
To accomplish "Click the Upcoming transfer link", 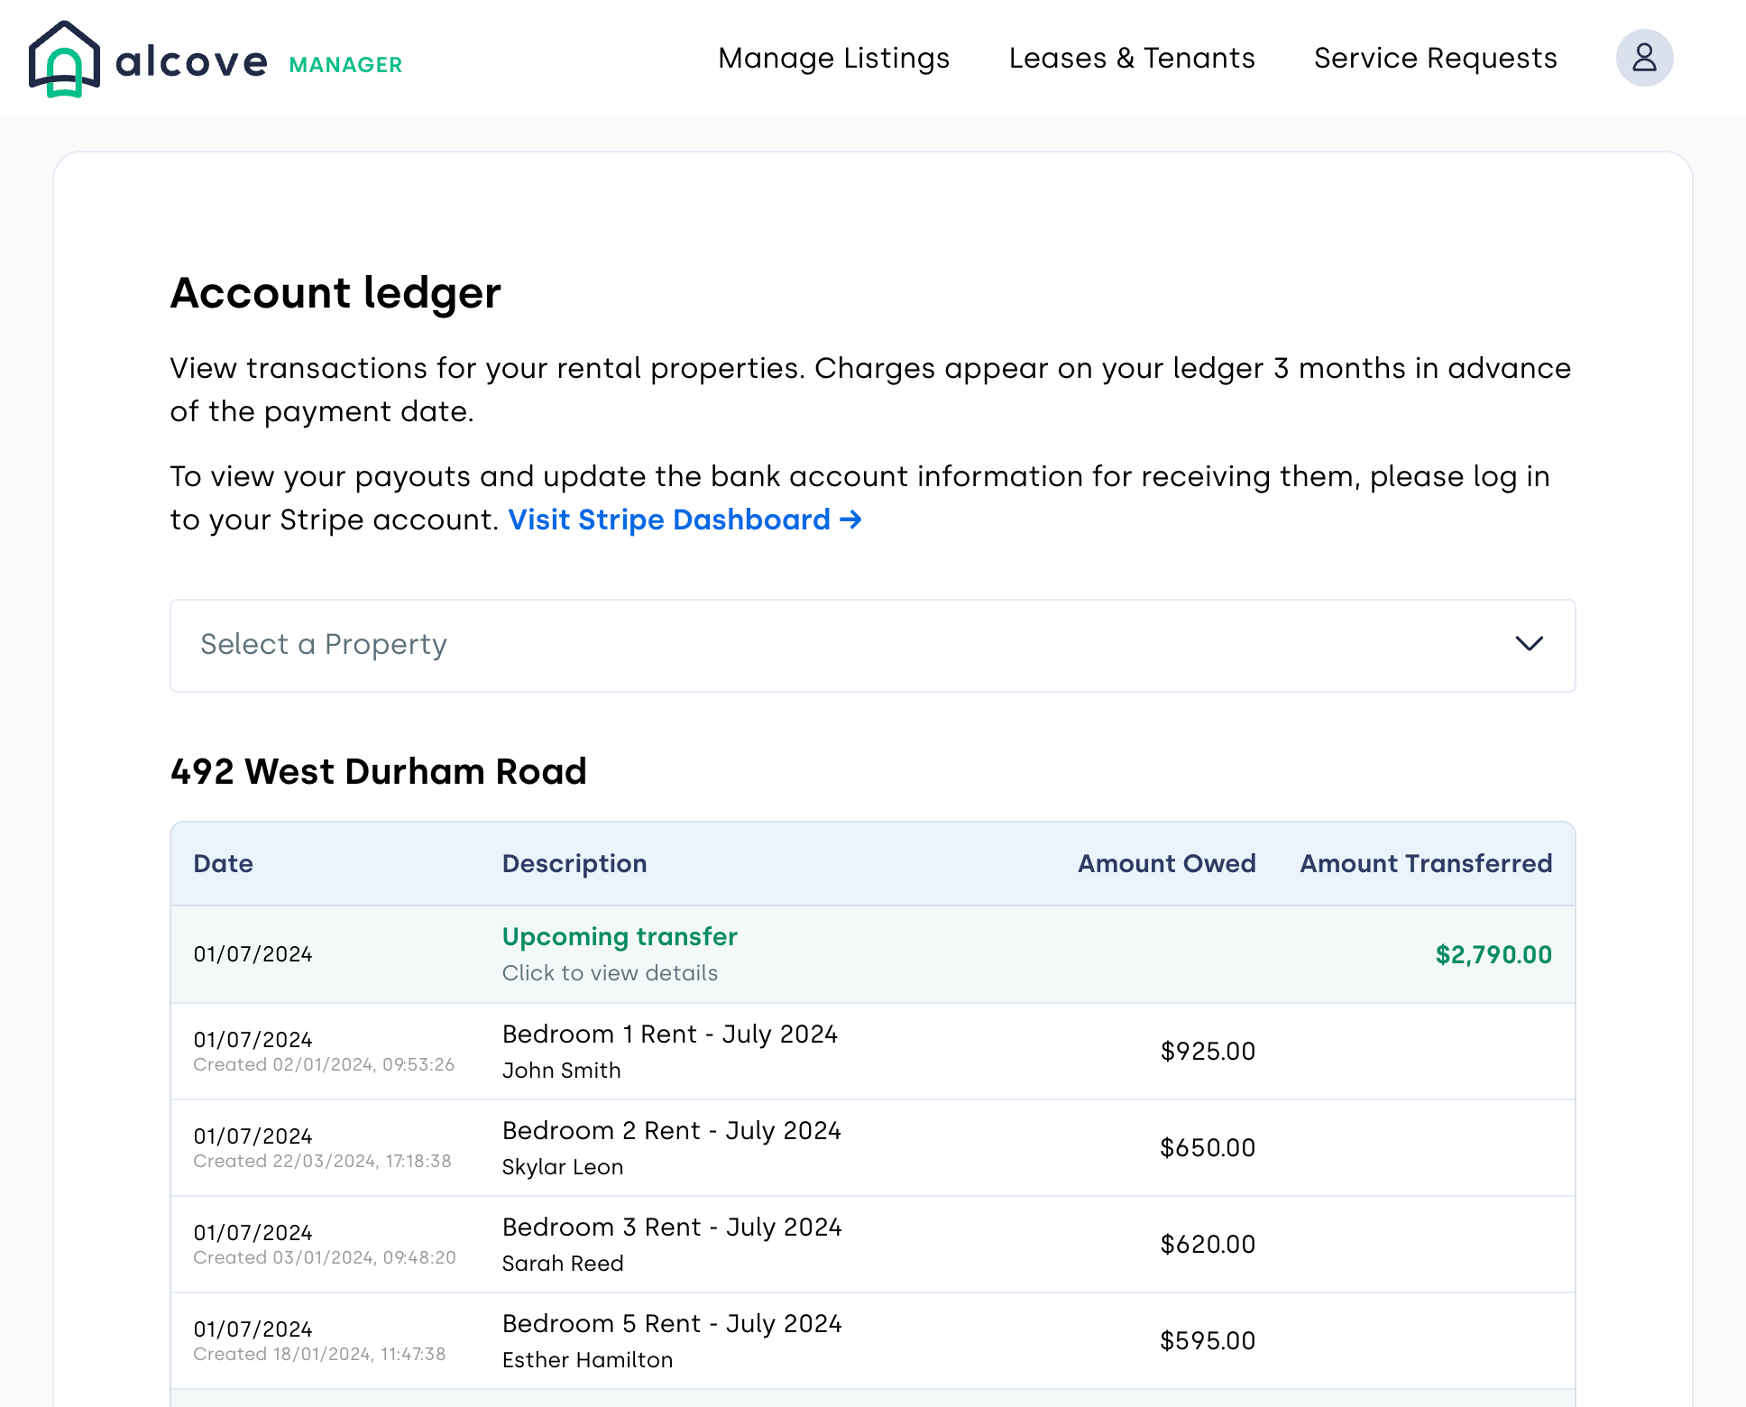I will (x=620, y=937).
